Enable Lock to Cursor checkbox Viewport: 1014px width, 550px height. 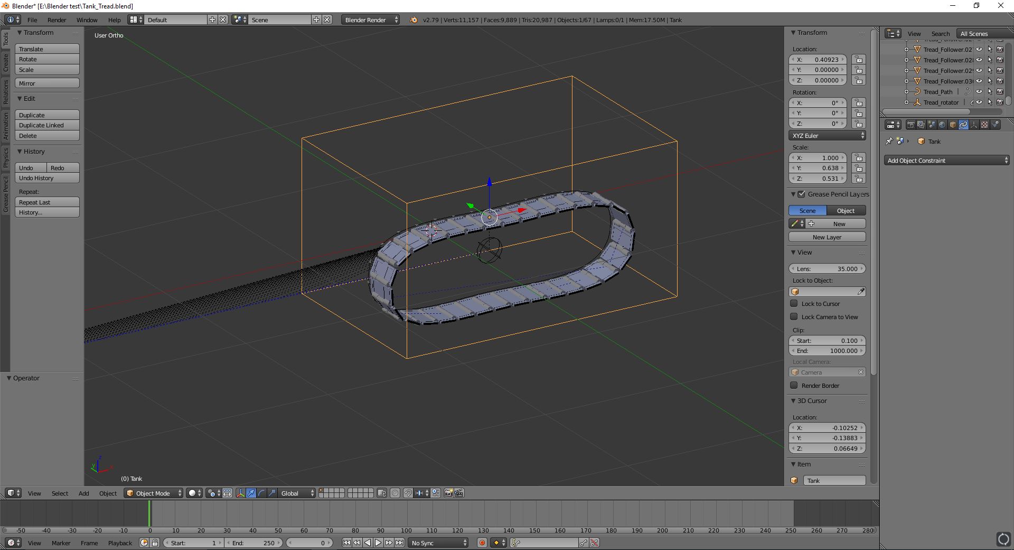coord(794,303)
